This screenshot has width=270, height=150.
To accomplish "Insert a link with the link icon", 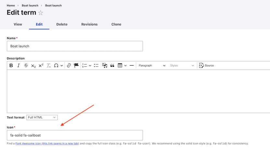I will point(69,65).
